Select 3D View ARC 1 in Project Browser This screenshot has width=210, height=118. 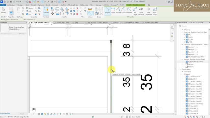coord(193,106)
